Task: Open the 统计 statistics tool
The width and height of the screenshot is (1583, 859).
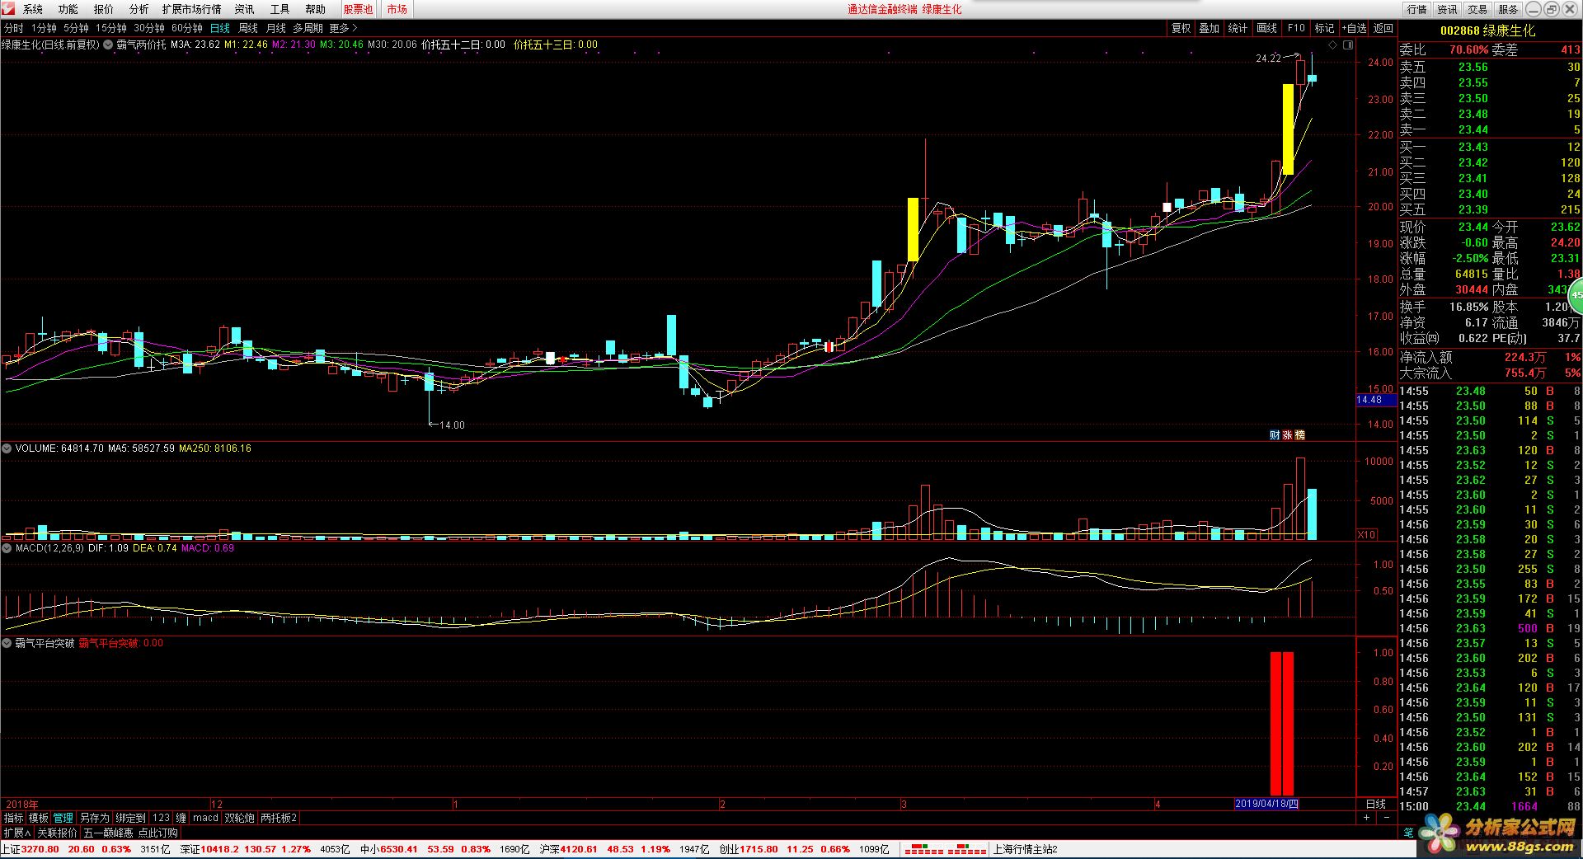Action: tap(1238, 28)
